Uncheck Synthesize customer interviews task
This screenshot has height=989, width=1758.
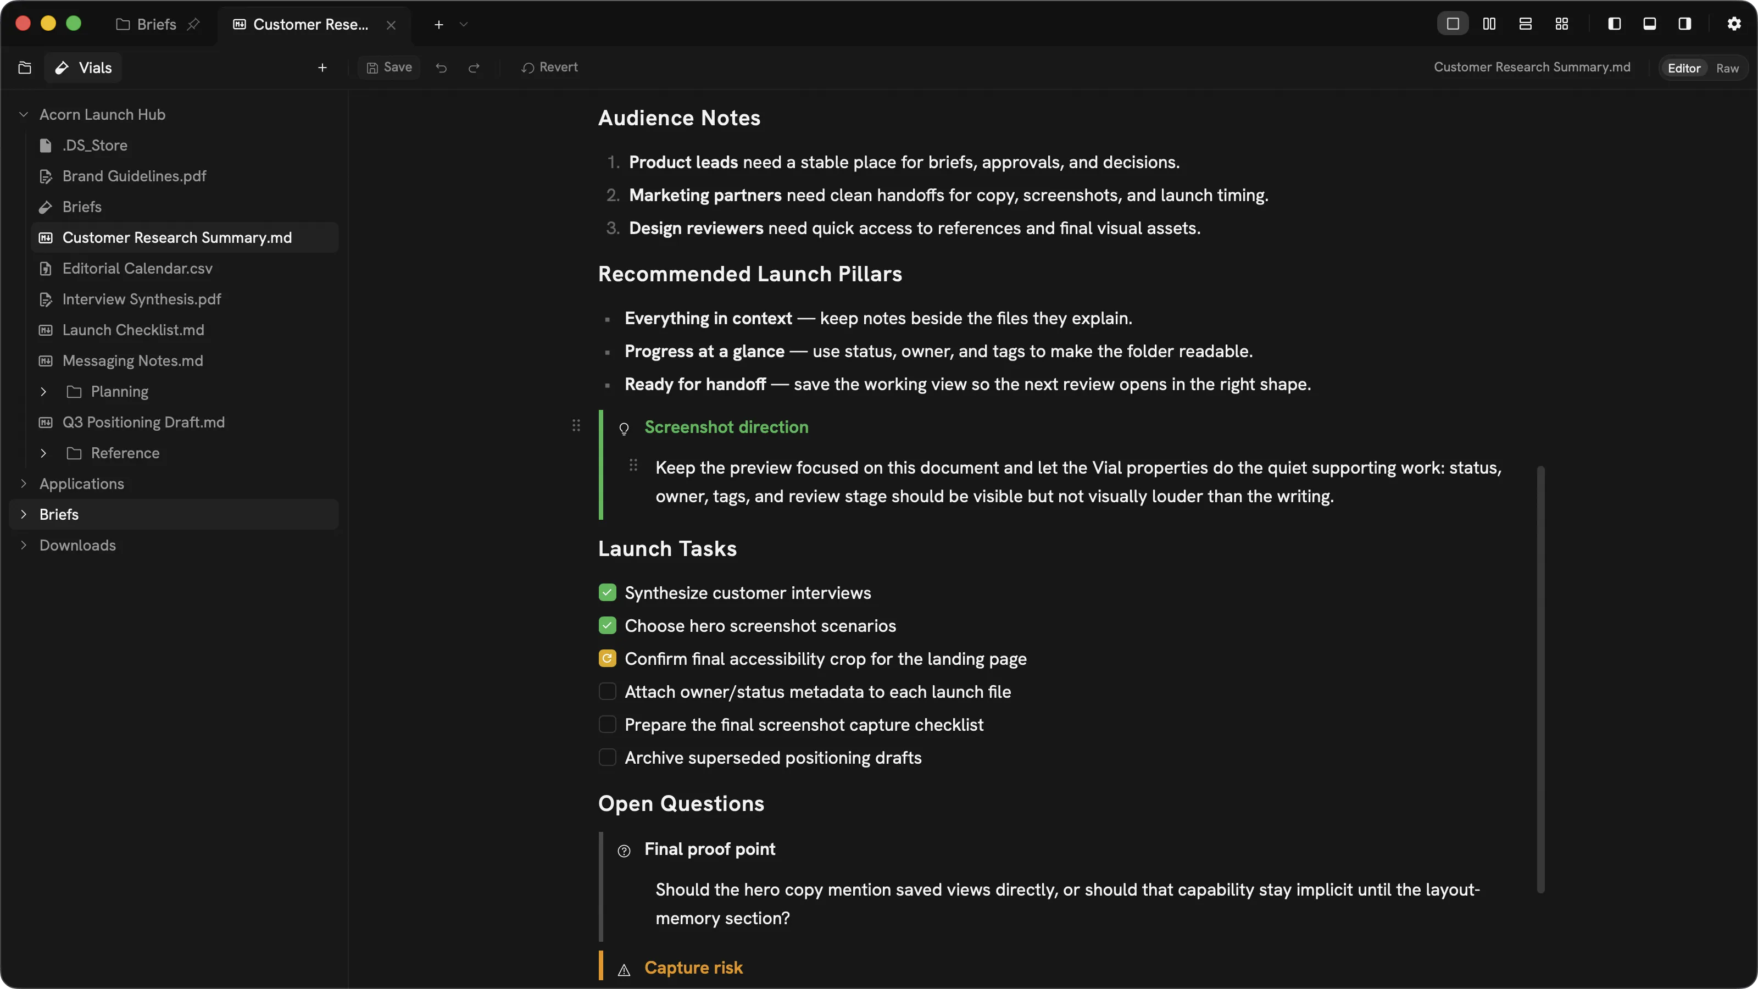608,592
